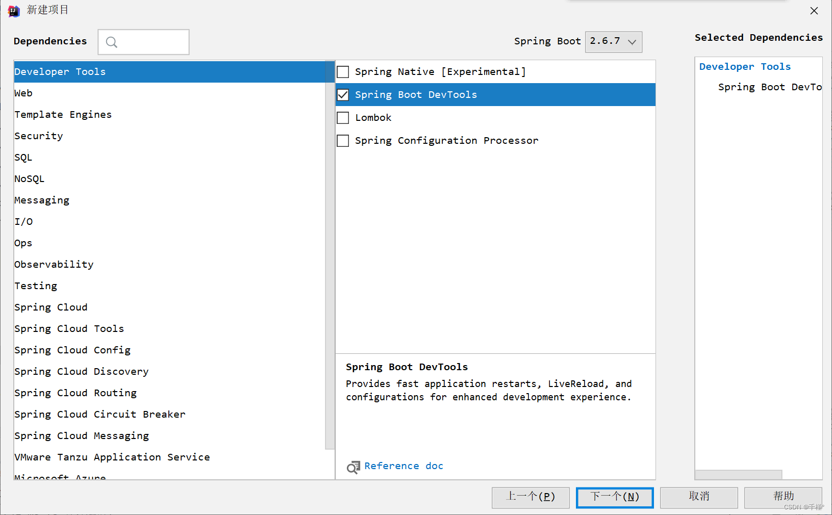
Task: Open the Spring Boot version 2.6.7 dropdown
Action: click(x=614, y=42)
